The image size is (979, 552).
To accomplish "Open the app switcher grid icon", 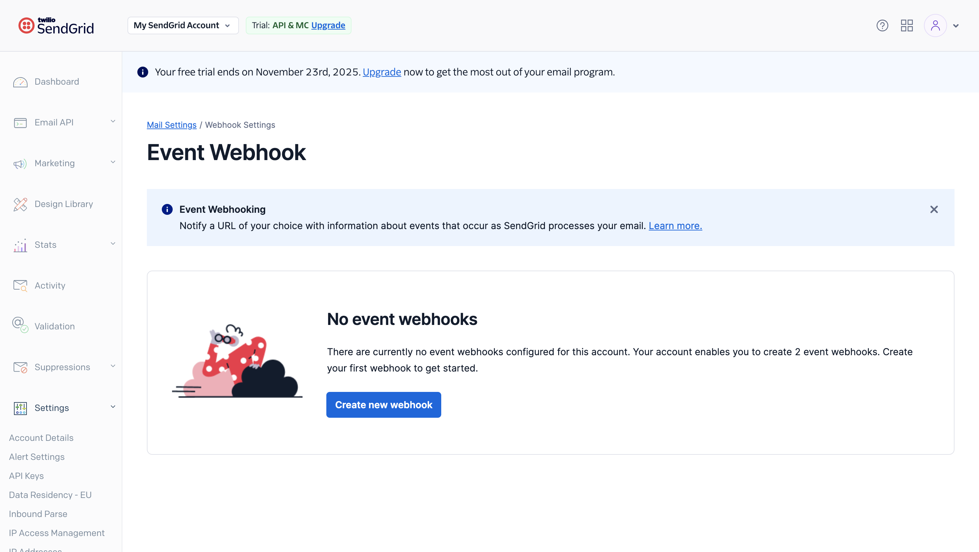I will [x=907, y=25].
